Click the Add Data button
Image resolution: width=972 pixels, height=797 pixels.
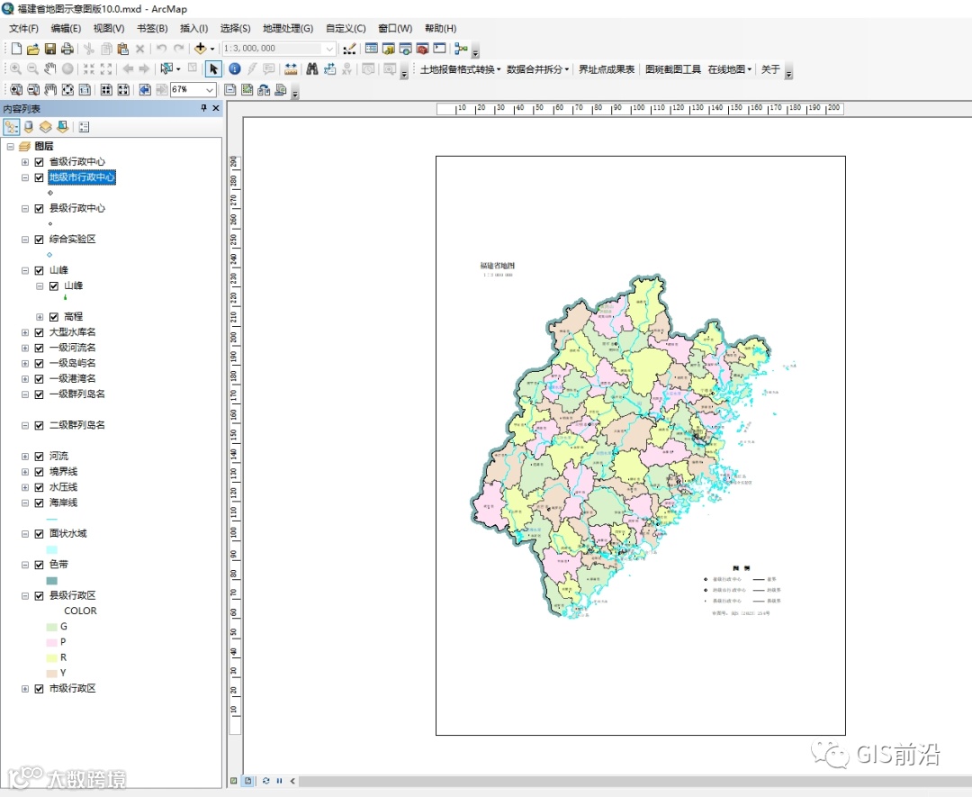(x=200, y=49)
